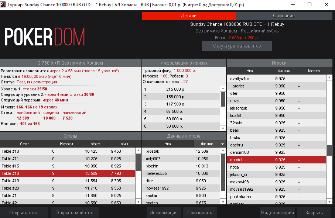Click scroll up arrow in tables list

click(x=138, y=150)
